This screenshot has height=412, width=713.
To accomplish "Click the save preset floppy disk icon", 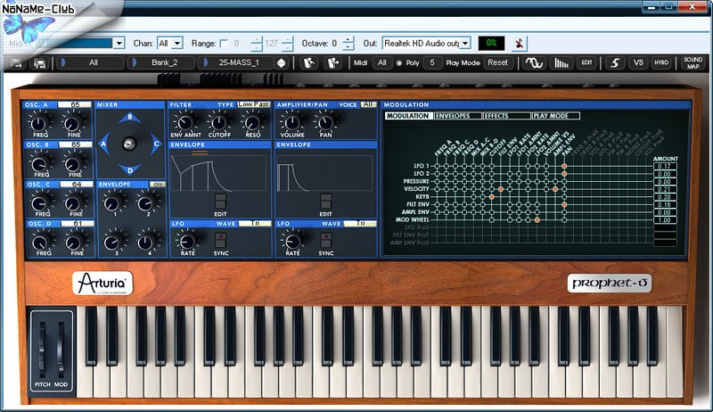I will (x=39, y=63).
